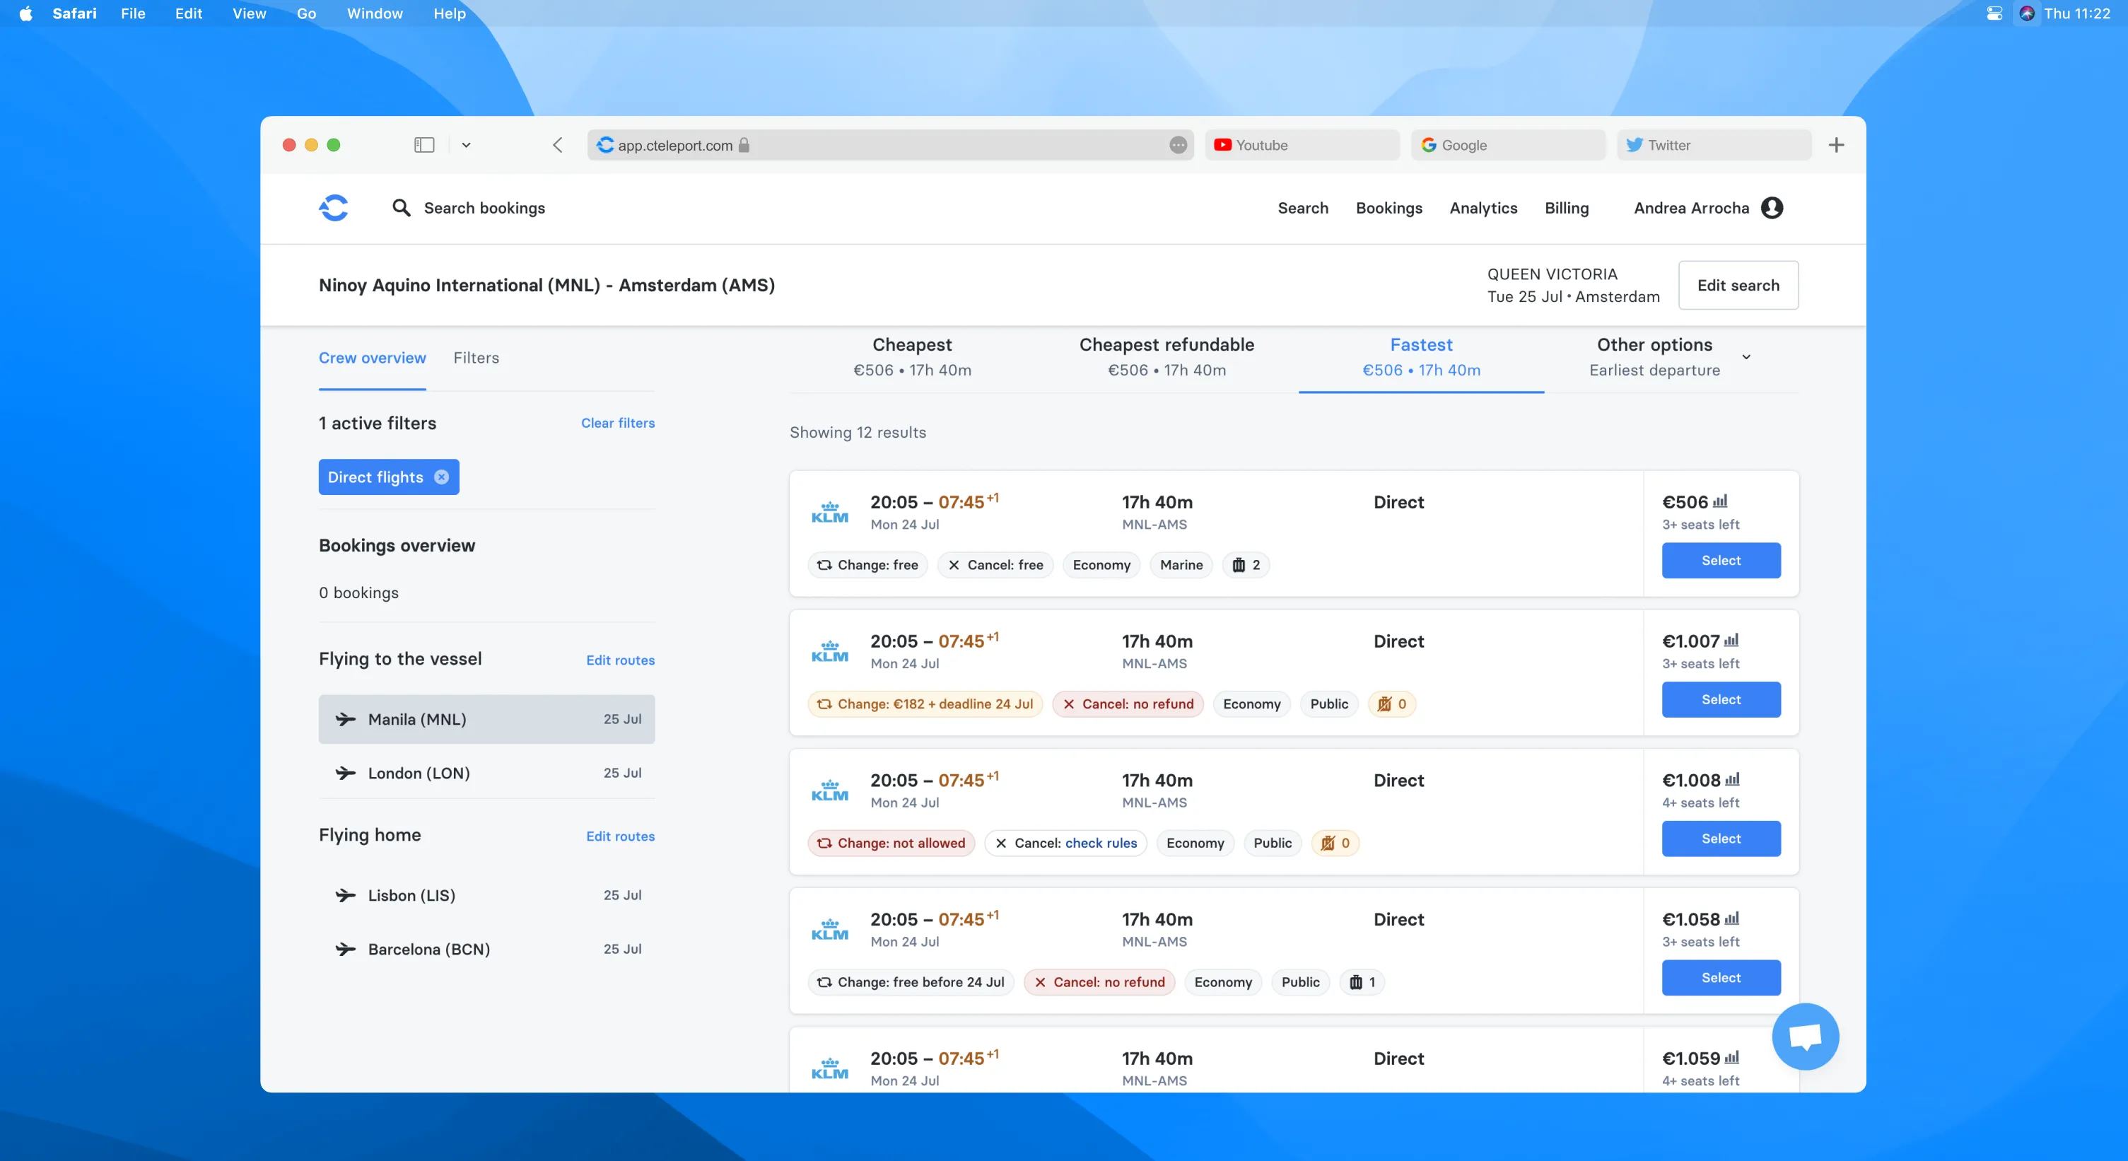Image resolution: width=2128 pixels, height=1161 pixels.
Task: Switch to the Youtube browser tab
Action: tap(1302, 146)
